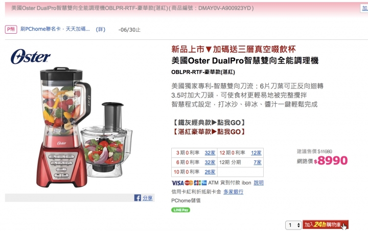This screenshot has height=231, width=368.
Task: View 32家 banks for 3期 0利率
Action: click(x=210, y=153)
